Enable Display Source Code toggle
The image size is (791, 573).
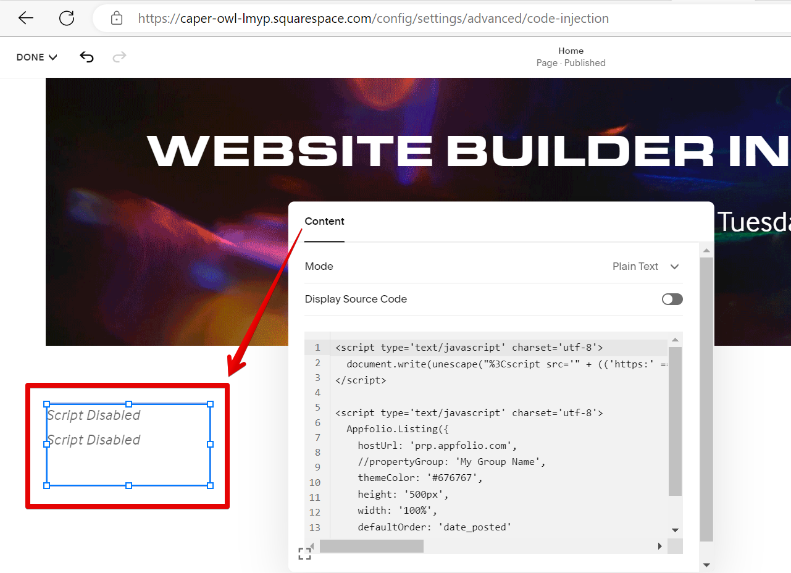(x=672, y=299)
